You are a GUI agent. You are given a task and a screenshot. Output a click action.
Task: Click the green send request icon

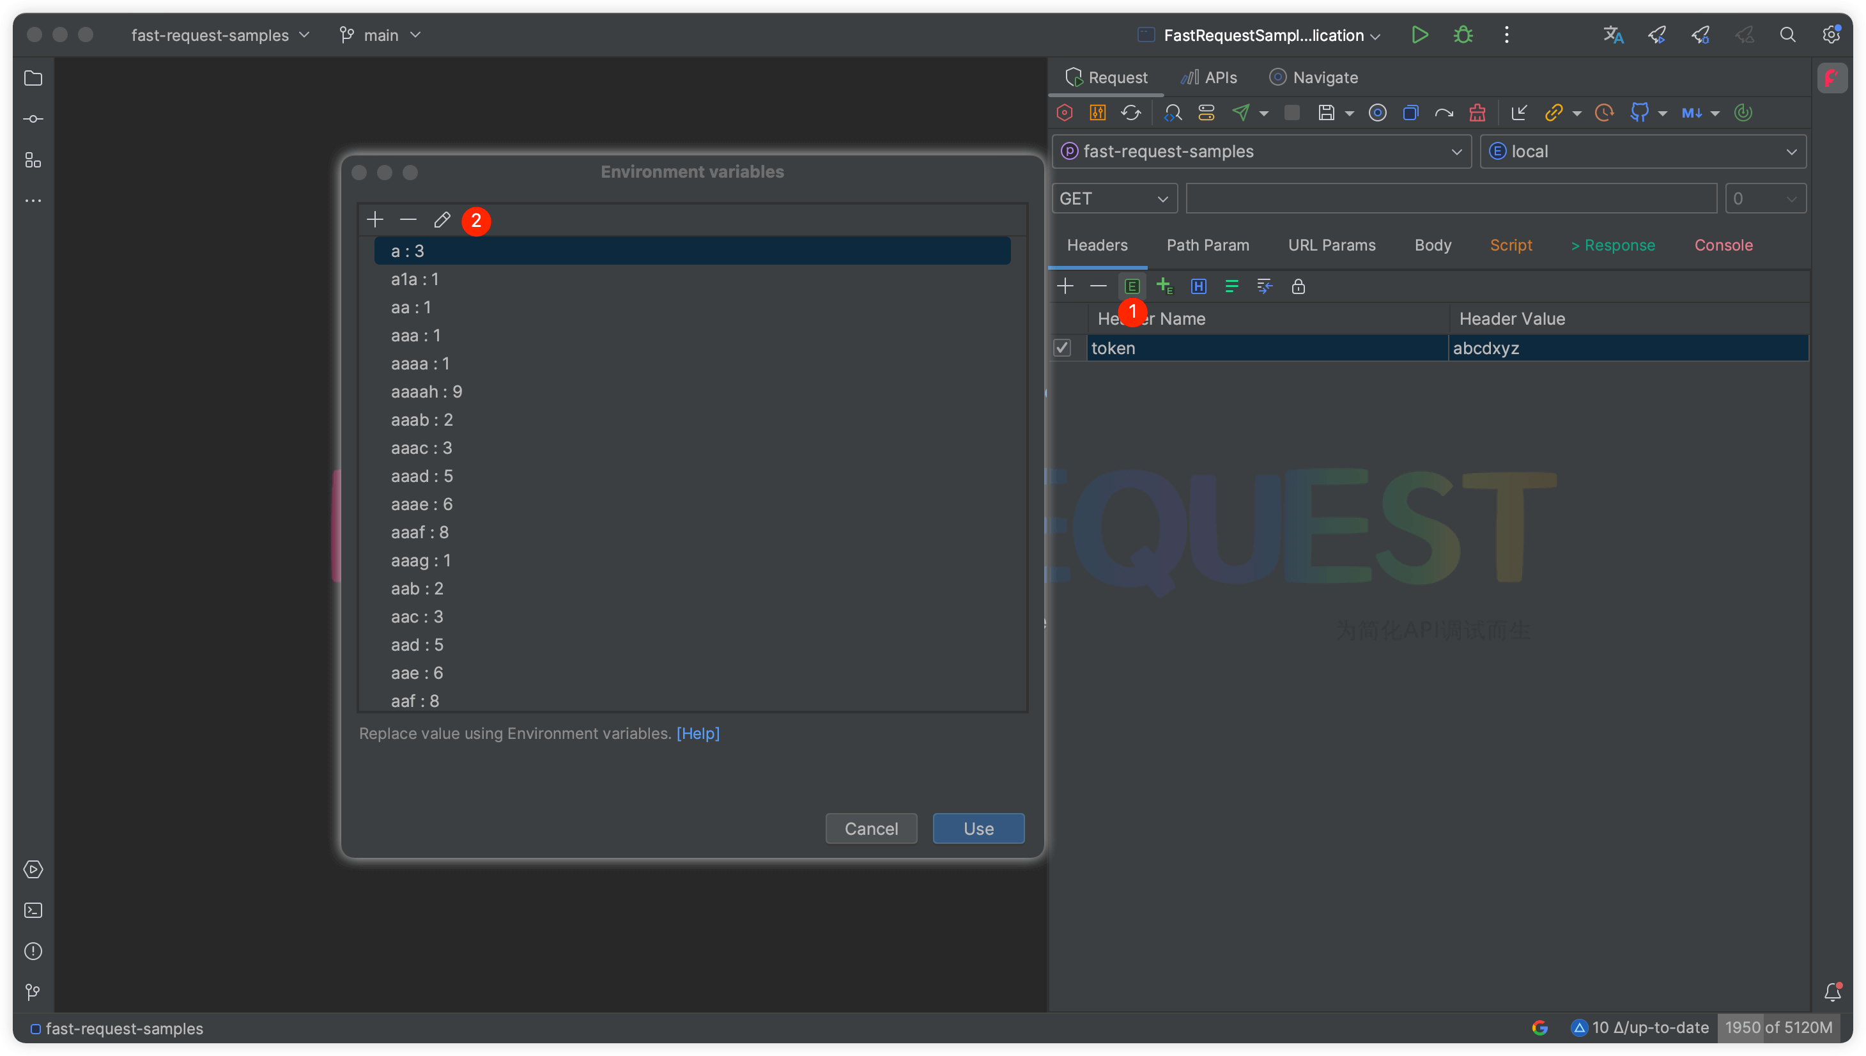pos(1240,113)
